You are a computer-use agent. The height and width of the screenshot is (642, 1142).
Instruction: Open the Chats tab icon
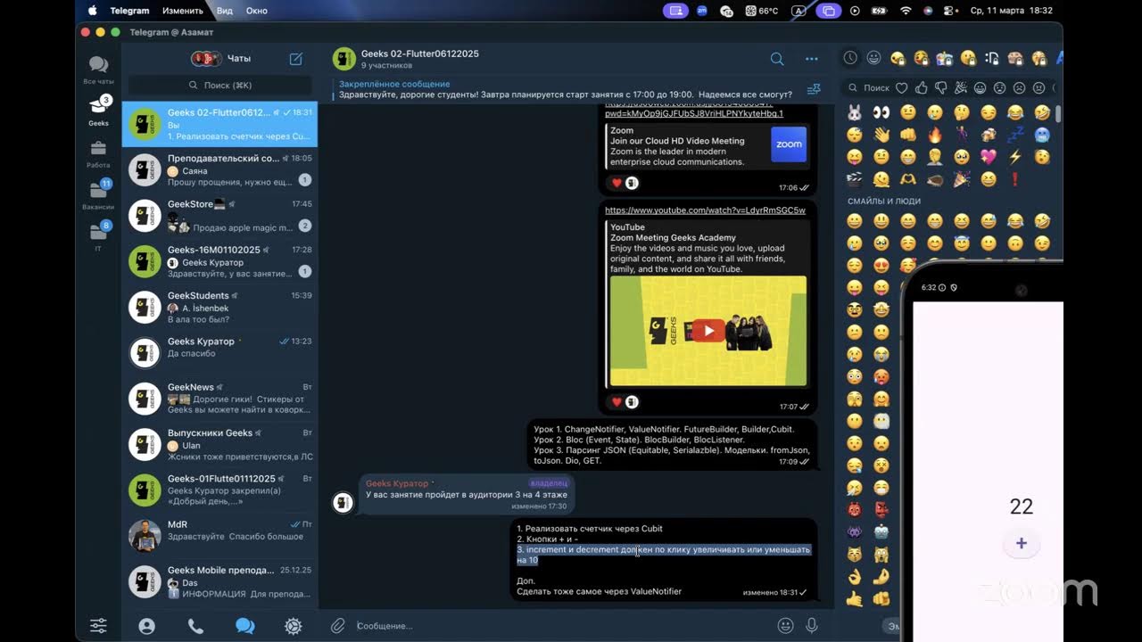click(x=244, y=626)
